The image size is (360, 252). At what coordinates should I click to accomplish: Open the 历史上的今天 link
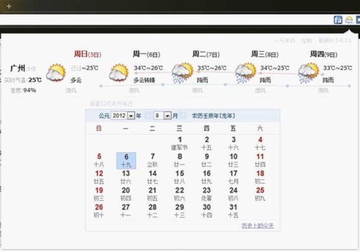tap(258, 225)
